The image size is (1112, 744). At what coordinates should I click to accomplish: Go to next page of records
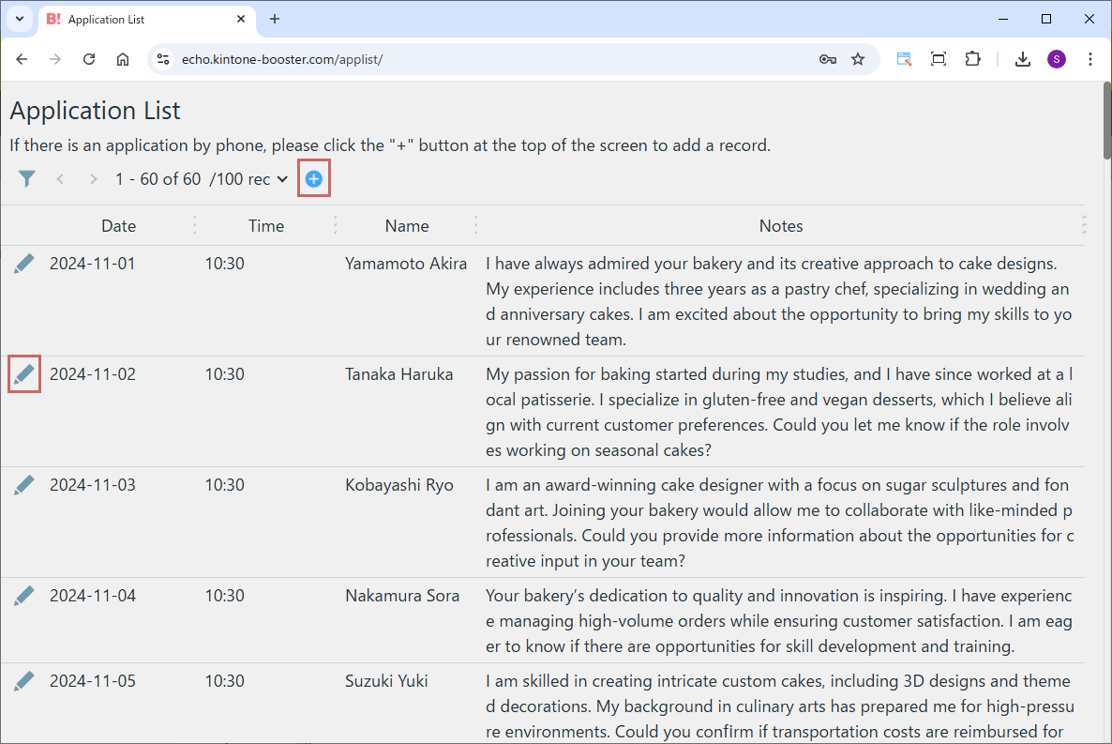(x=93, y=179)
